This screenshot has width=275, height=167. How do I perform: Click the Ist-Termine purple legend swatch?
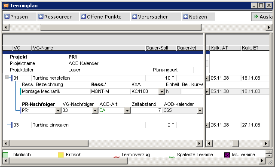pos(227,155)
